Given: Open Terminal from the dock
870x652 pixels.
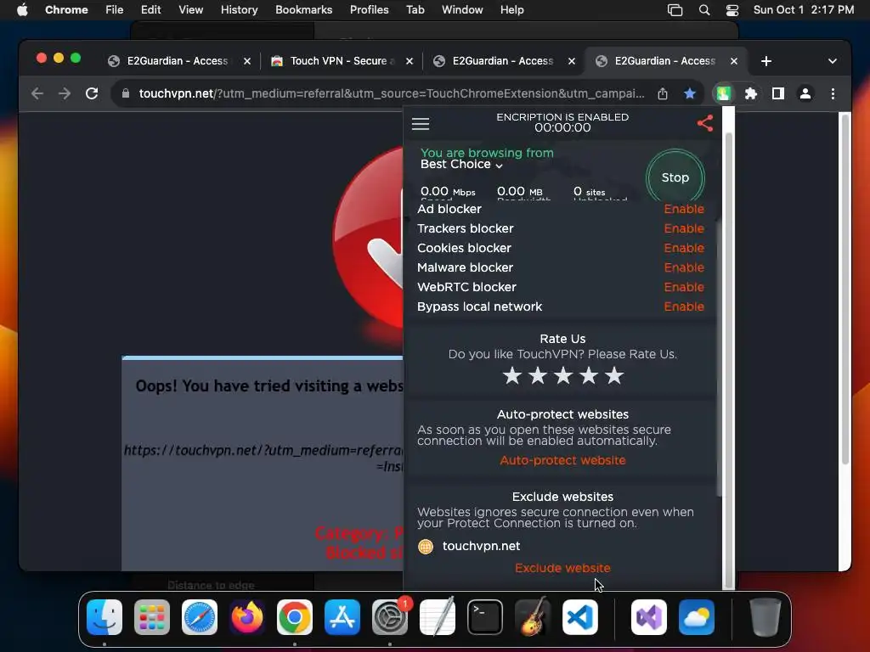Looking at the screenshot, I should pyautogui.click(x=485, y=617).
